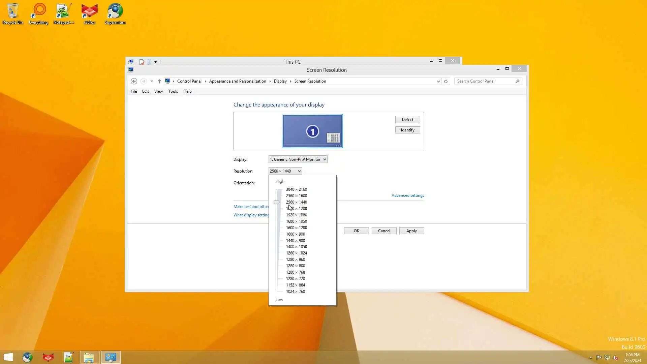
Task: Click the Back navigation arrow
Action: 134,81
